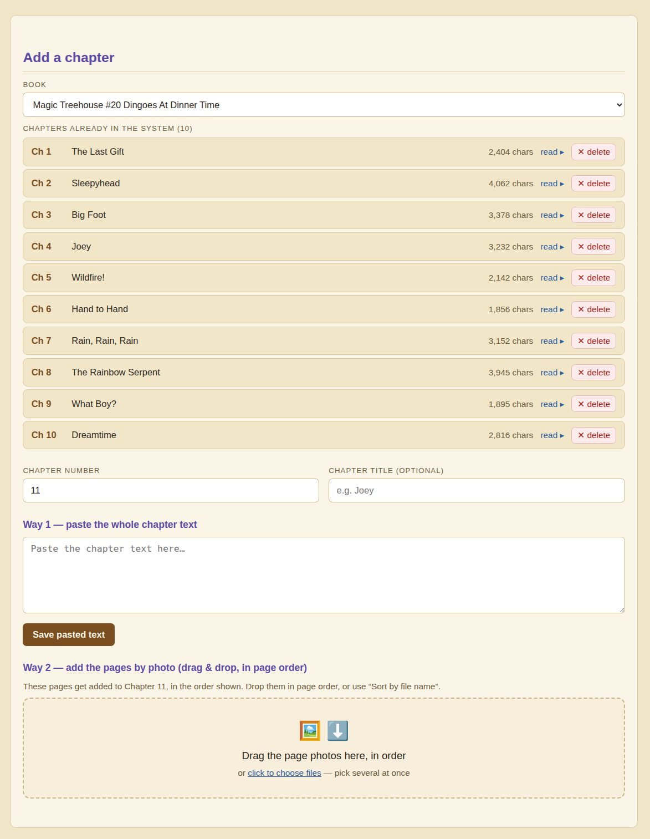
Task: Click Save pasted text button
Action: (69, 634)
